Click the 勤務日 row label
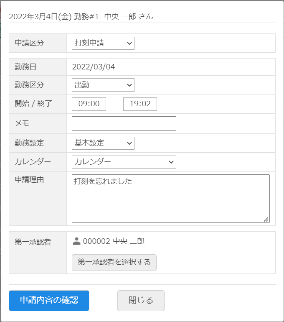Image resolution: width=284 pixels, height=322 pixels. pyautogui.click(x=25, y=66)
